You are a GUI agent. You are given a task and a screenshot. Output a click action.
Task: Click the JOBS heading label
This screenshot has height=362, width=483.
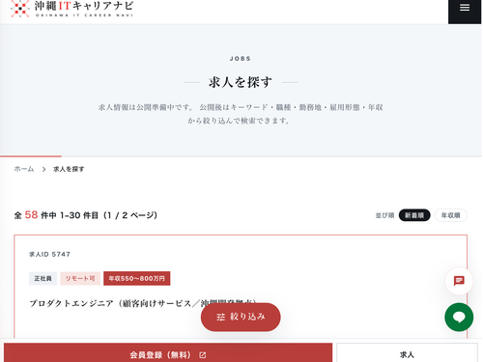(x=241, y=59)
